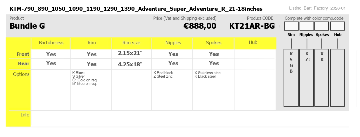Select the Front row label
The width and height of the screenshot is (360, 137).
tap(23, 54)
